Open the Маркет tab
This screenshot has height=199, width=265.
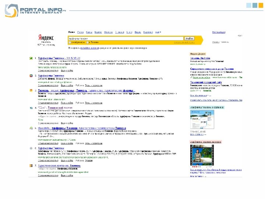tap(98, 32)
